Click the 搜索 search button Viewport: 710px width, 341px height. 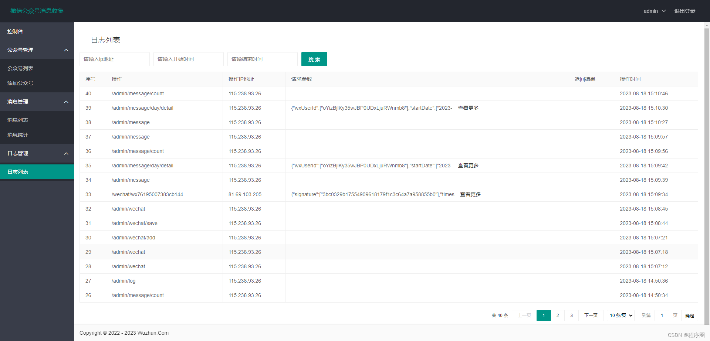(314, 59)
